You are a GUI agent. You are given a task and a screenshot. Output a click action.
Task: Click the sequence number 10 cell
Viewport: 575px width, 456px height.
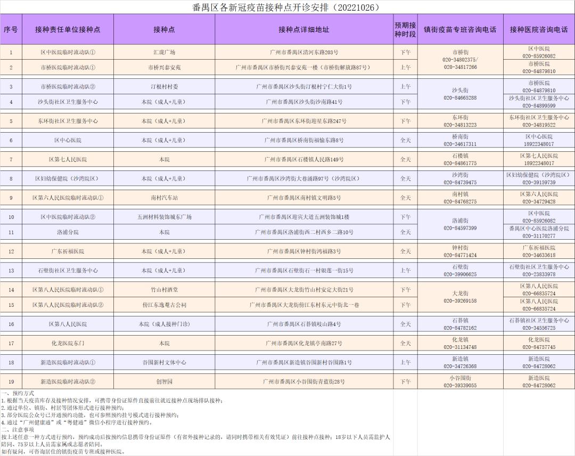coord(11,217)
